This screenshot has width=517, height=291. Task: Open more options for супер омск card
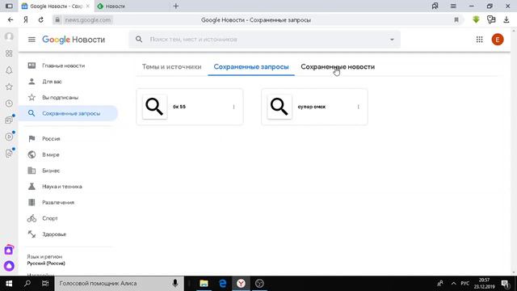(x=358, y=107)
